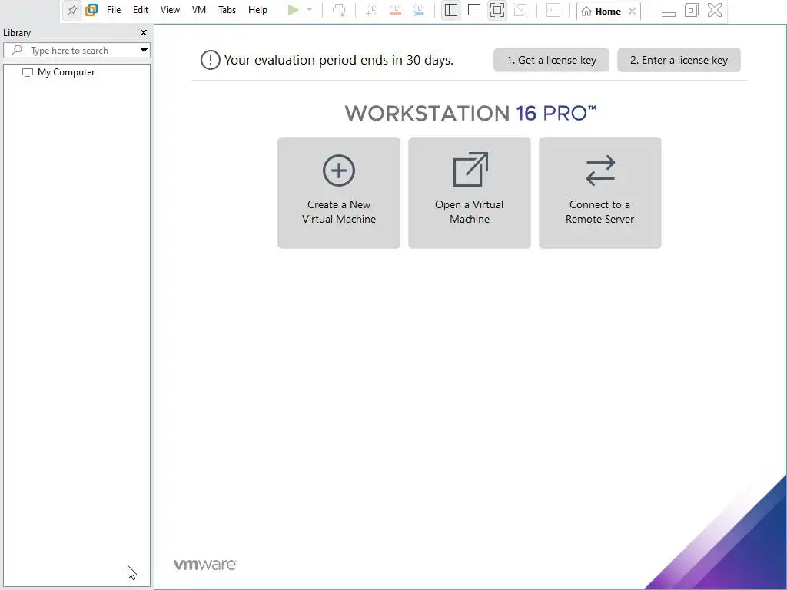
Task: Click the Unity mode icon
Action: (x=520, y=10)
